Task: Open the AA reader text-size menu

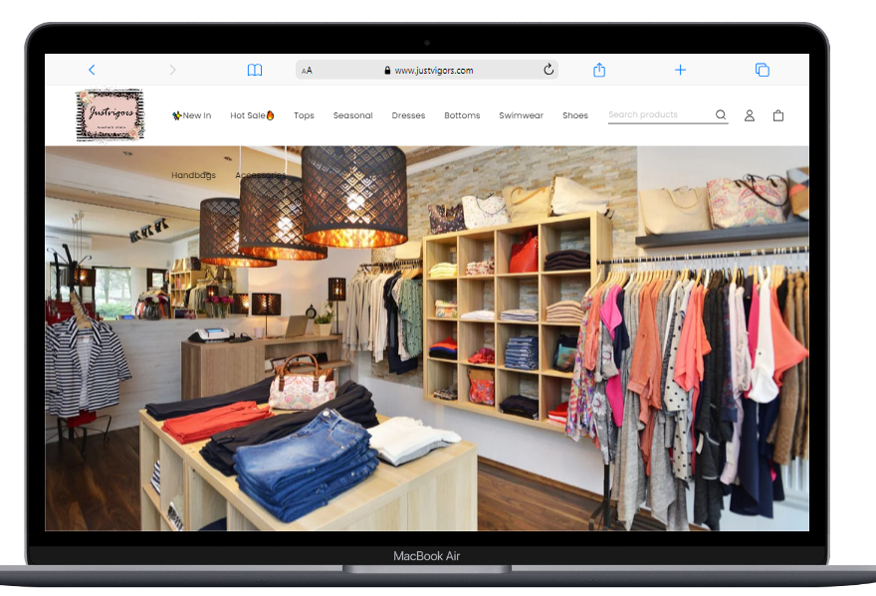Action: click(x=308, y=71)
